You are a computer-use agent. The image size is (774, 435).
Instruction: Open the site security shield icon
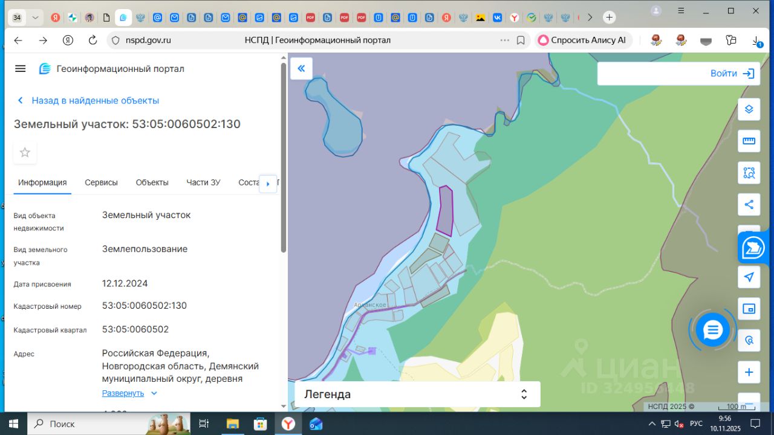pos(115,40)
